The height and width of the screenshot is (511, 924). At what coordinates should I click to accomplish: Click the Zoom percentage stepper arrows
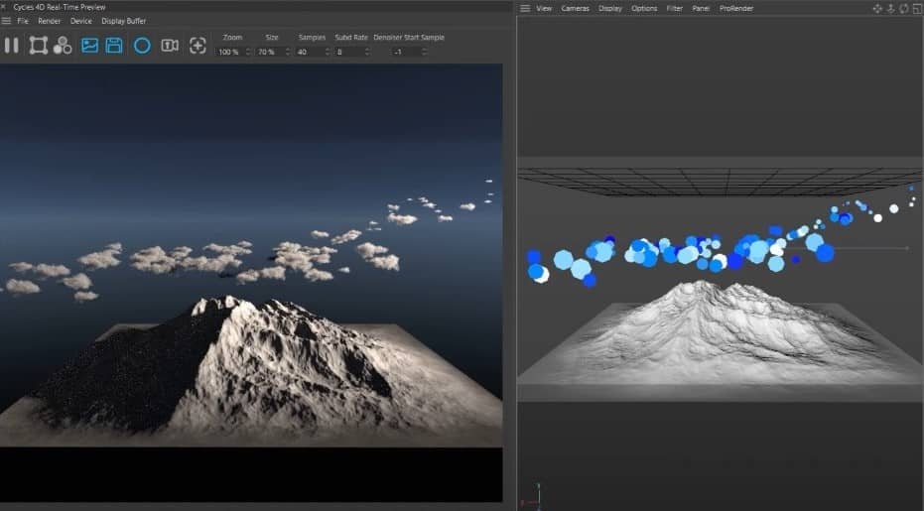(247, 52)
